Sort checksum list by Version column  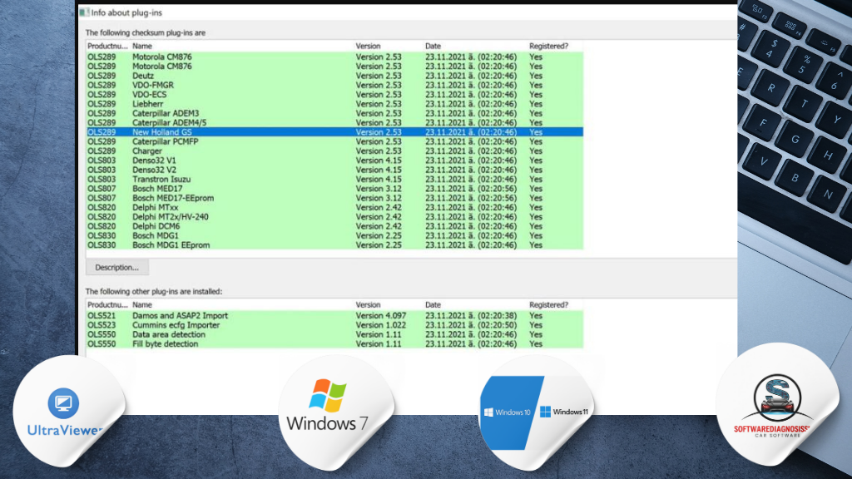pyautogui.click(x=369, y=46)
